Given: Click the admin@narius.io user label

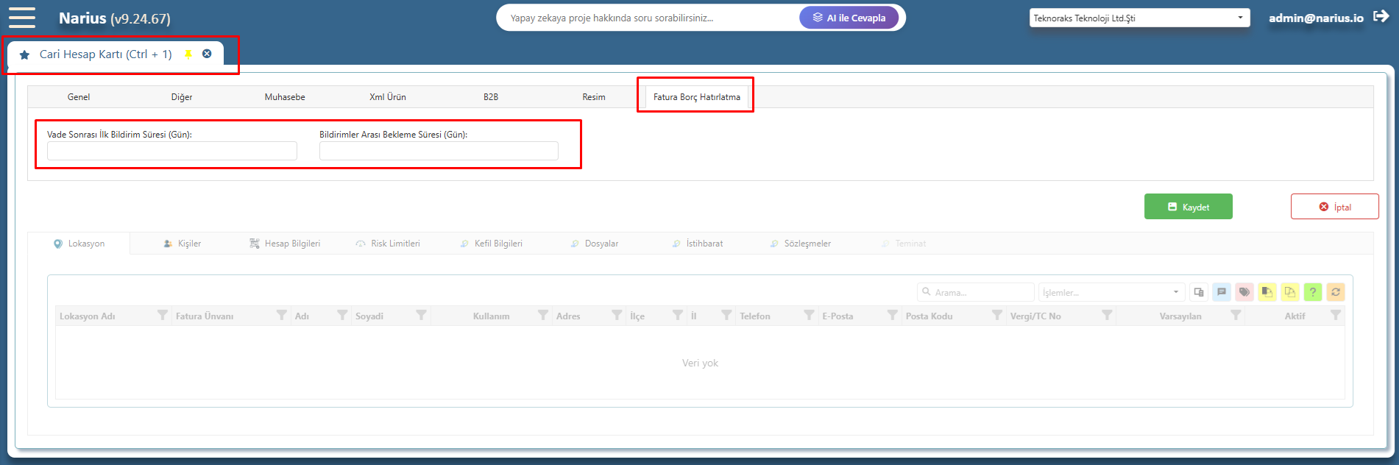Looking at the screenshot, I should pos(1317,18).
